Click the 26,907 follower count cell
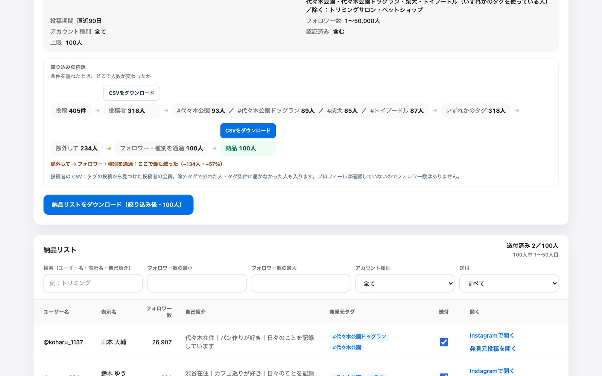Image resolution: width=602 pixels, height=376 pixels. tap(162, 342)
